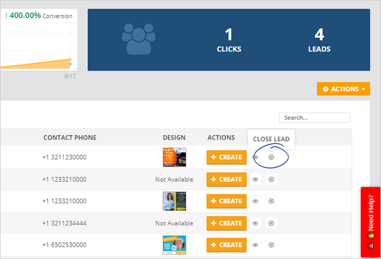This screenshot has height=259, width=381.
Task: Sort by Design column header
Action: click(x=174, y=138)
